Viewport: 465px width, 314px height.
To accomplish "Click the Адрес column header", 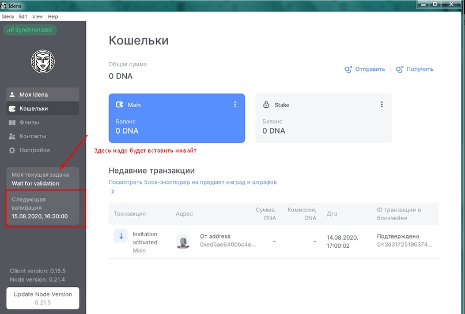I will pyautogui.click(x=184, y=214).
